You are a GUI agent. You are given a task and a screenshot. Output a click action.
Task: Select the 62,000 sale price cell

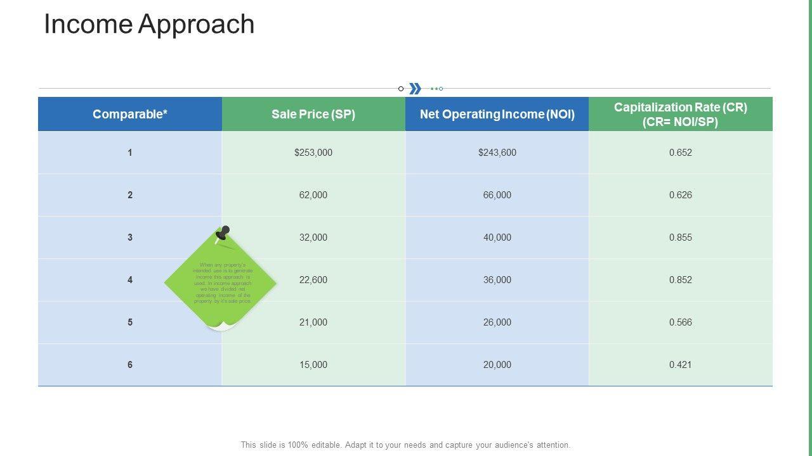tap(313, 195)
